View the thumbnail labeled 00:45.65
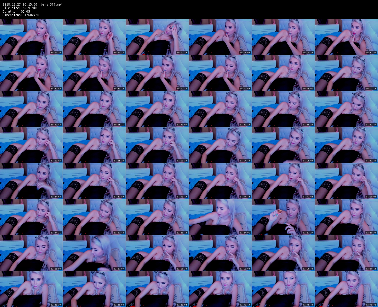The height and width of the screenshot is (307, 378). click(x=220, y=73)
